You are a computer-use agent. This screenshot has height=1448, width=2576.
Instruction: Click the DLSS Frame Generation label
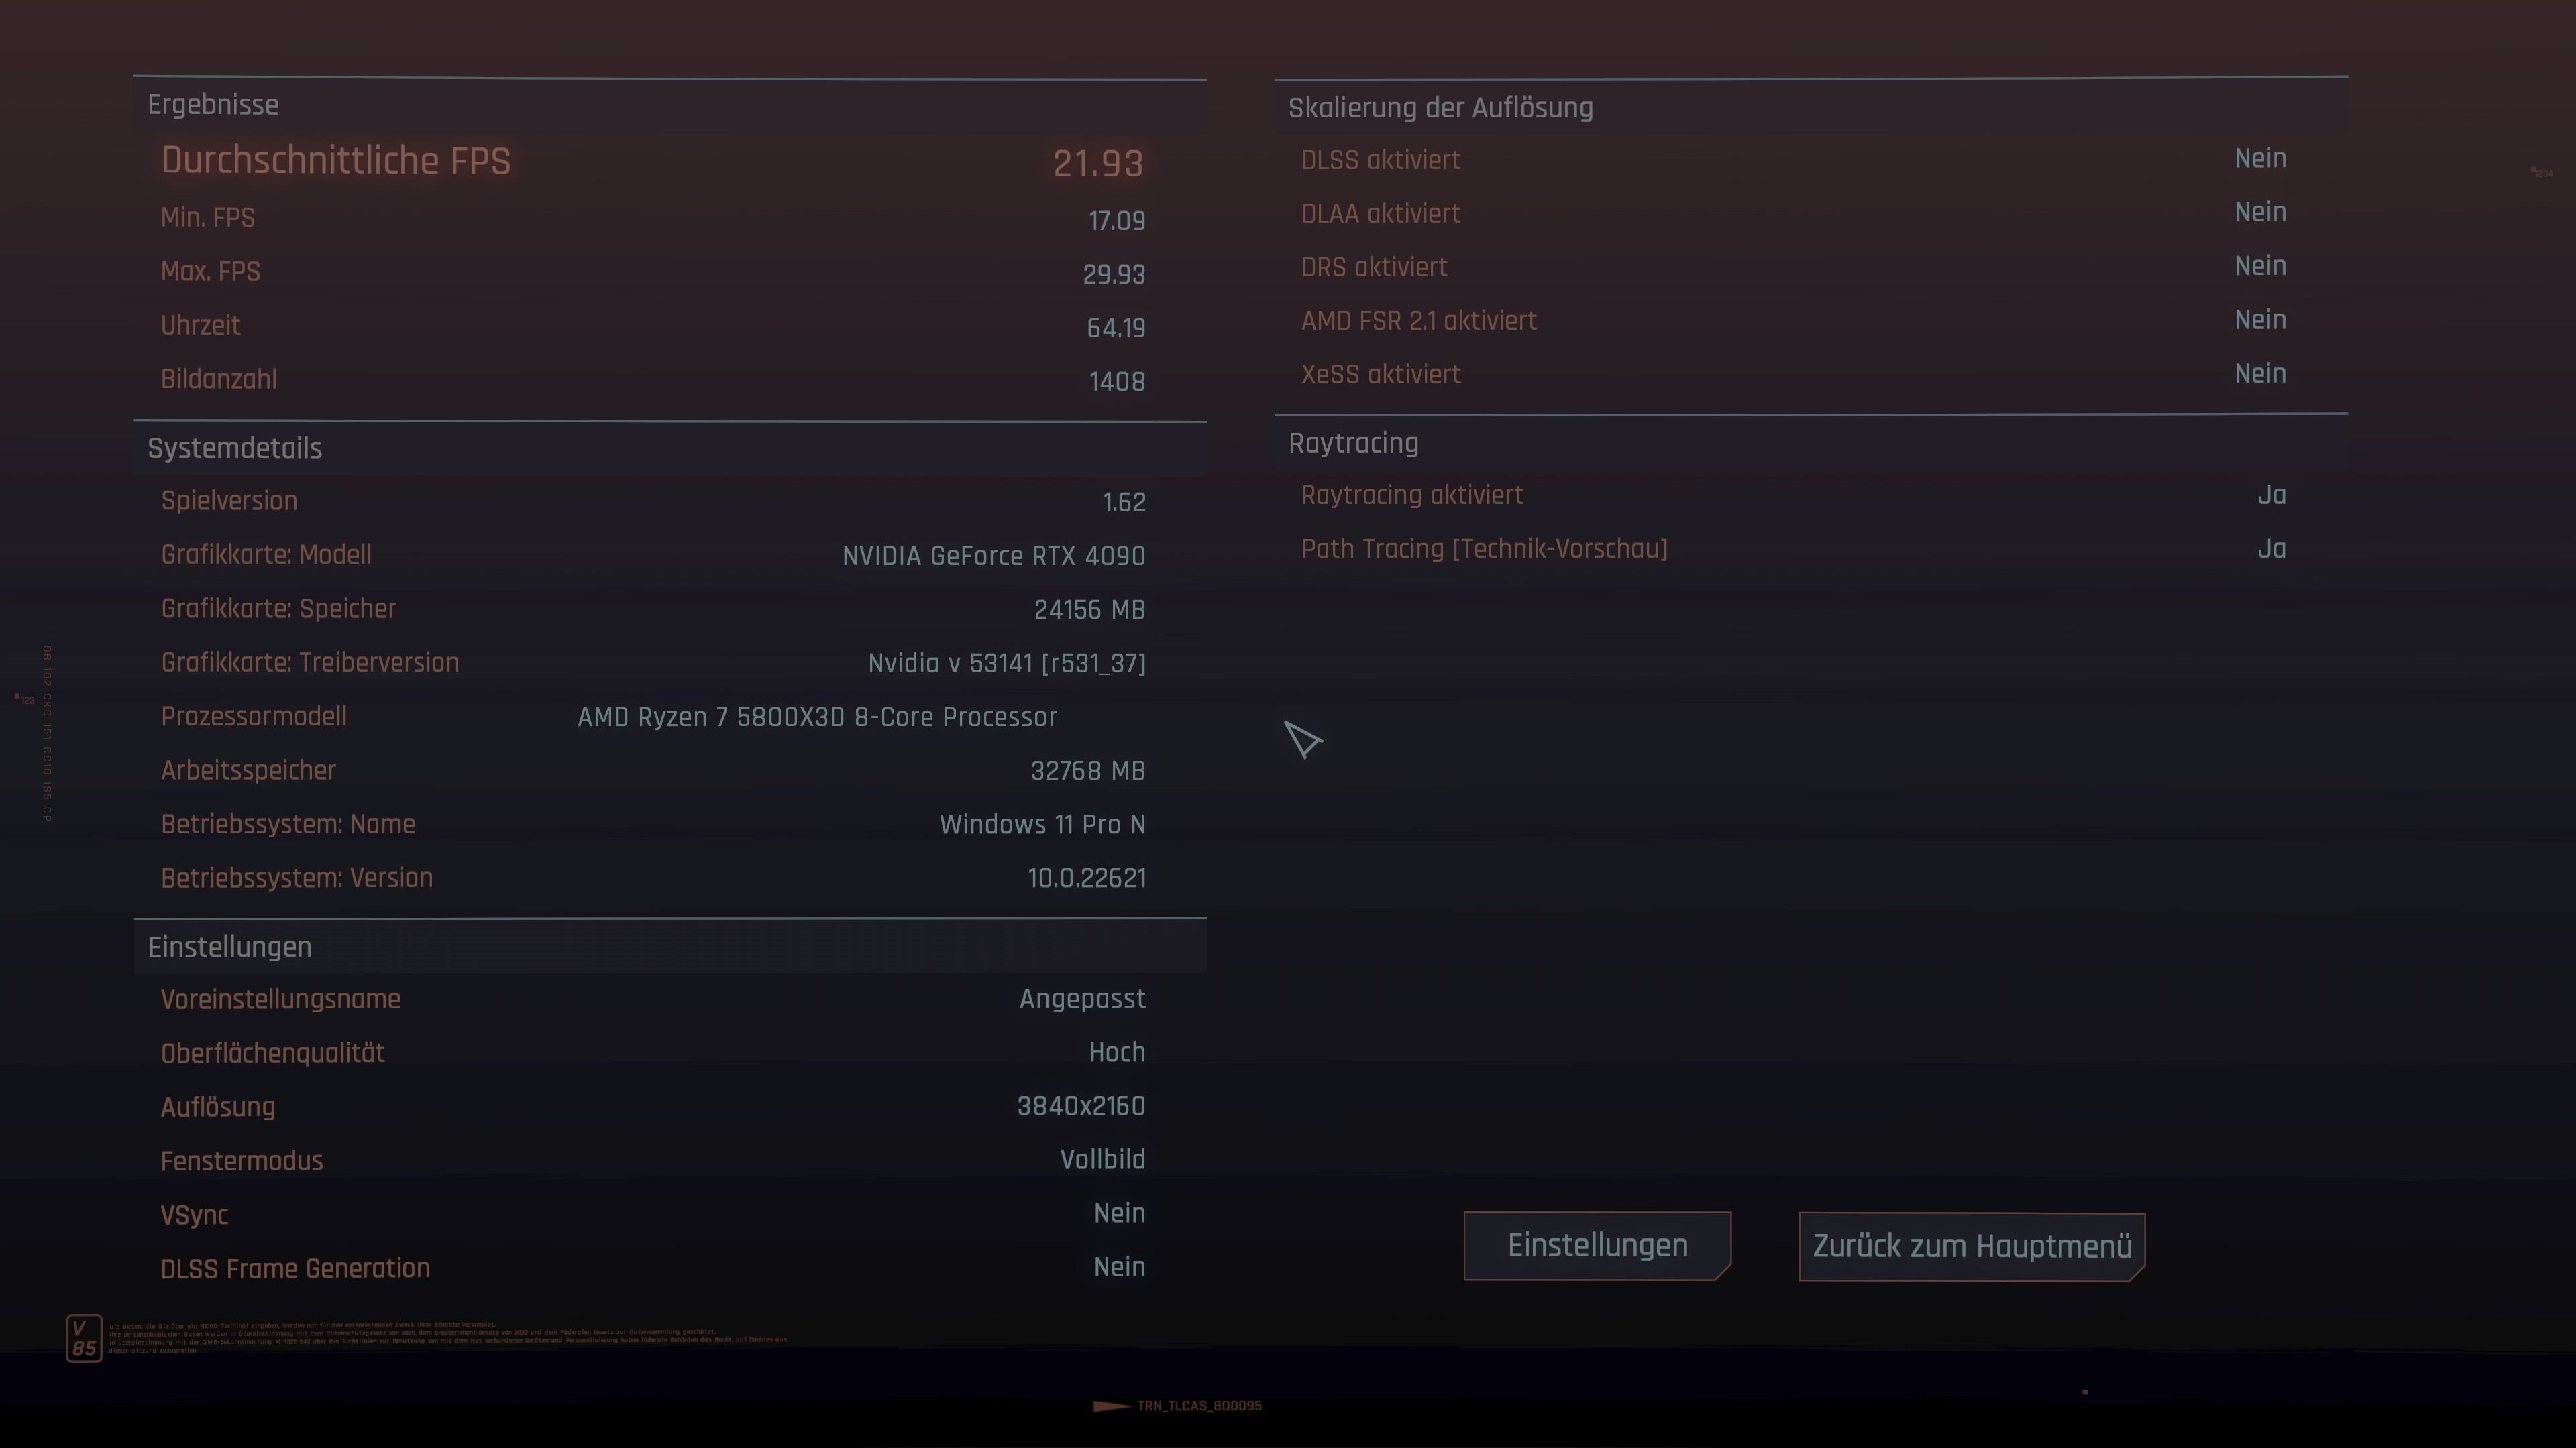pyautogui.click(x=295, y=1268)
